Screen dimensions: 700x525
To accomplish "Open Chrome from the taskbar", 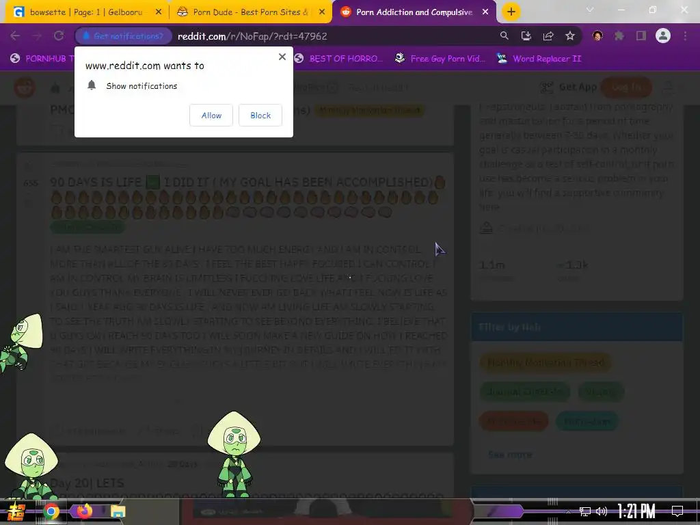I will 51,511.
